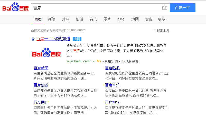This screenshot has height=117, width=206.
Task: Open camera image search icon
Action: click(x=164, y=8)
